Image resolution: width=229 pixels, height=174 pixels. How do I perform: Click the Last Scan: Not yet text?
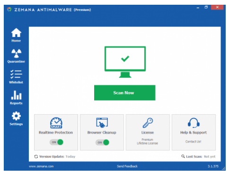[x=201, y=156]
